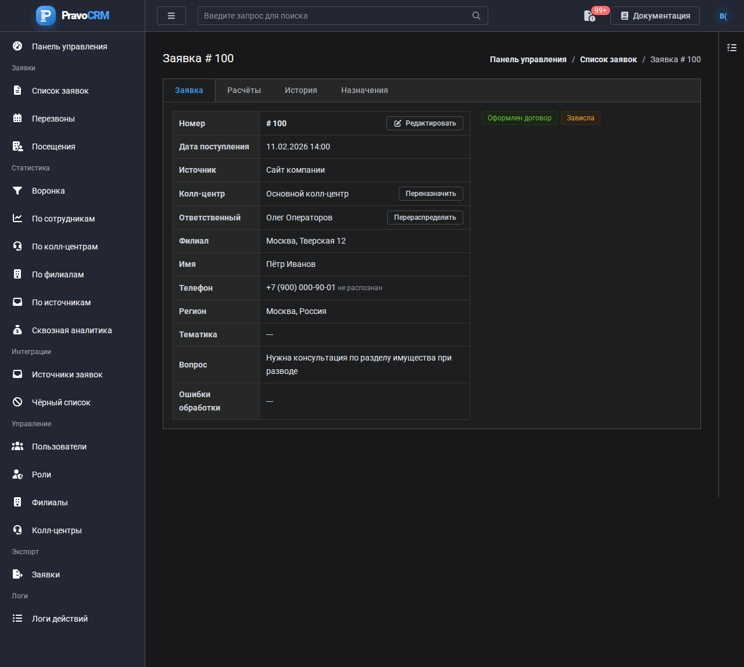Open Колл-центры in the sidebar menu
This screenshot has height=667, width=744.
(72, 530)
